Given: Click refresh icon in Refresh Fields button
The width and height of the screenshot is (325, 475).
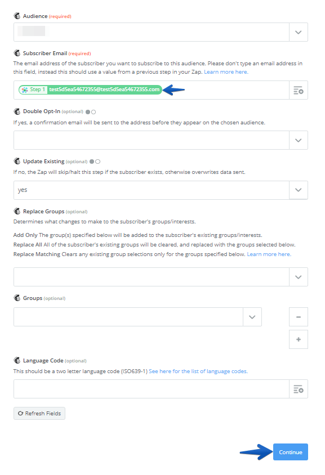Looking at the screenshot, I should tap(20, 413).
